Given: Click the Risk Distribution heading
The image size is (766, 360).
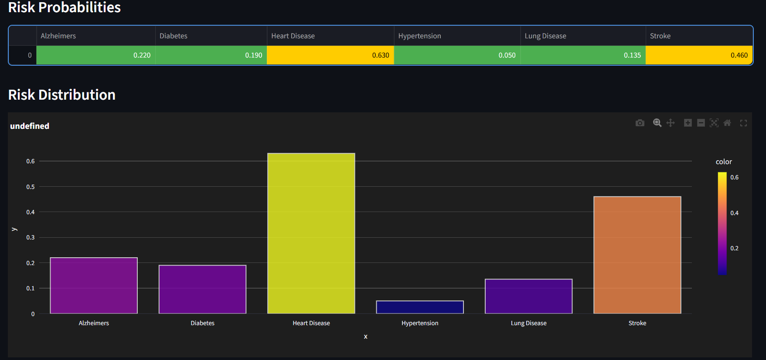Looking at the screenshot, I should tap(62, 94).
